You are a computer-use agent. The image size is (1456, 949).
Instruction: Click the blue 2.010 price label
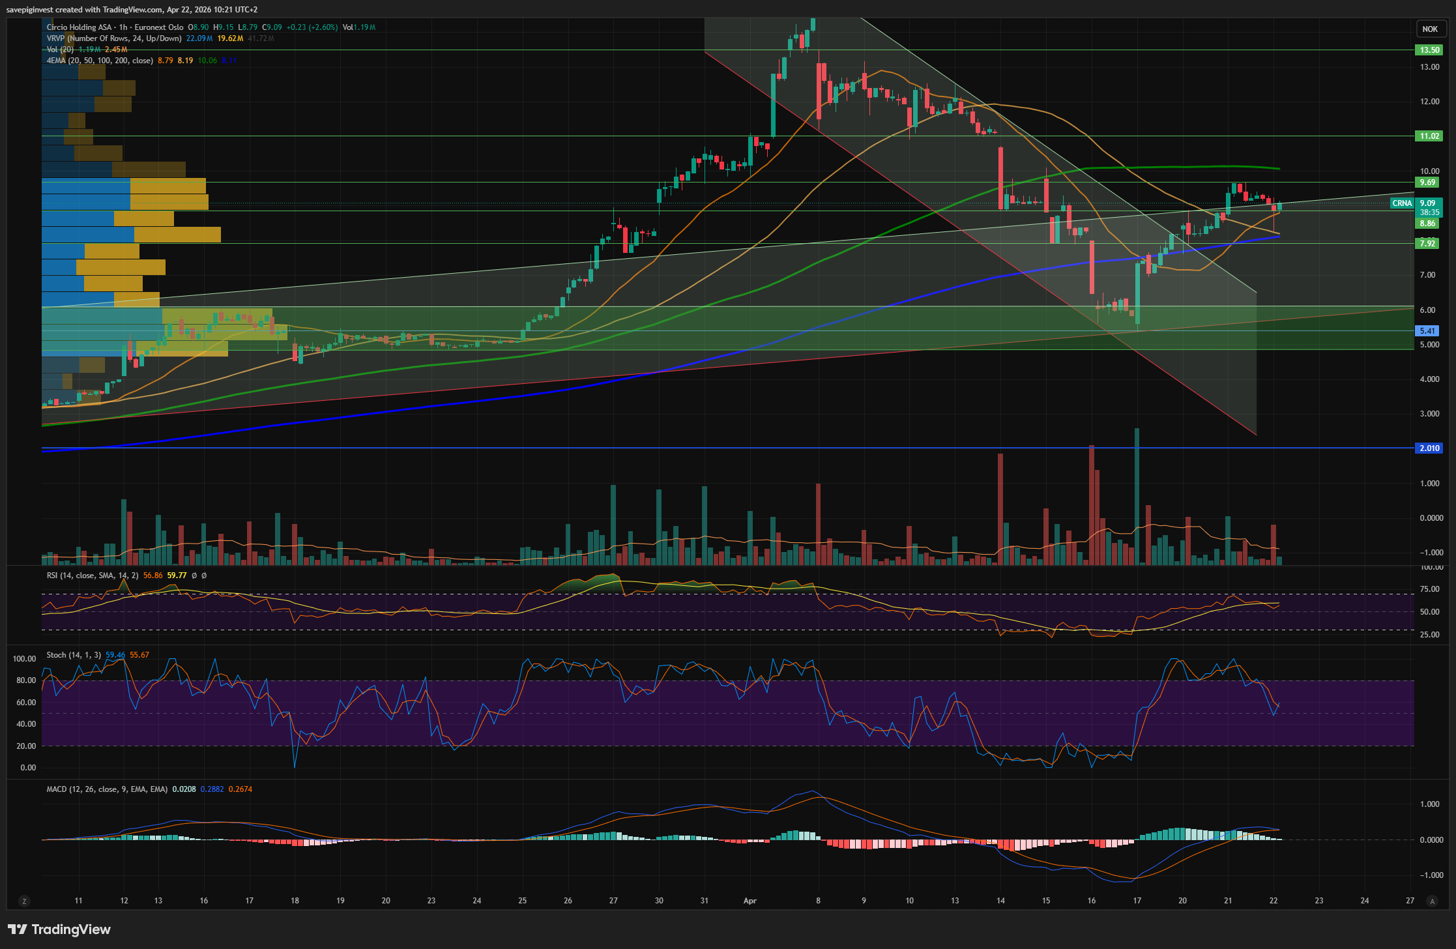pyautogui.click(x=1429, y=448)
